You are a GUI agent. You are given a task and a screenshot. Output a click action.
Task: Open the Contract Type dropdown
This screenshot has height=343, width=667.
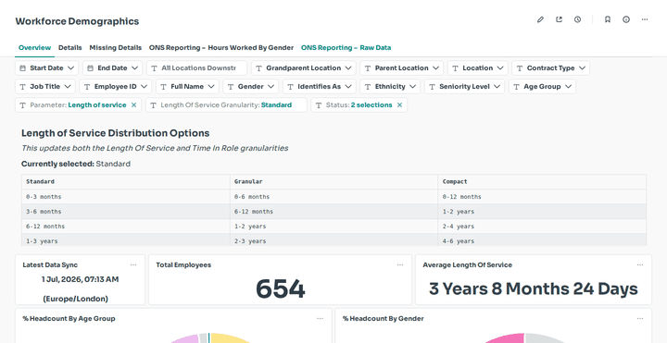(551, 67)
